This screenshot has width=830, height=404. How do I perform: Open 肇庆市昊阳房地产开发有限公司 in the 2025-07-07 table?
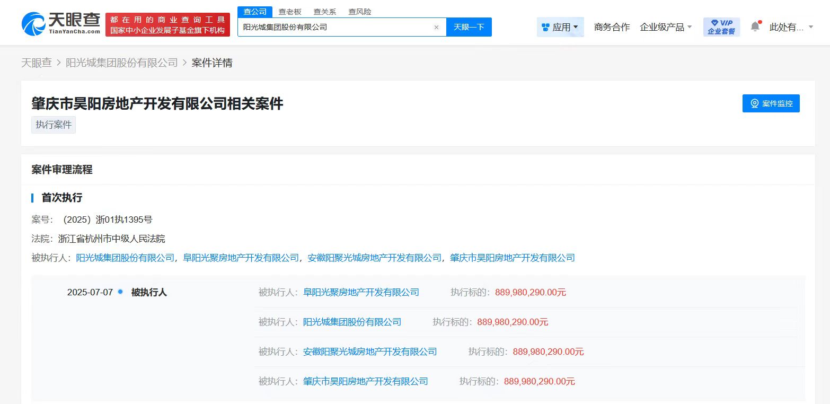(x=365, y=381)
